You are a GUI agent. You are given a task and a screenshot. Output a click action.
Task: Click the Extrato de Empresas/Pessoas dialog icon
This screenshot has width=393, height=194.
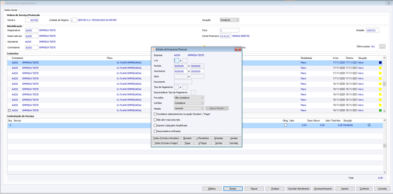(x=154, y=49)
